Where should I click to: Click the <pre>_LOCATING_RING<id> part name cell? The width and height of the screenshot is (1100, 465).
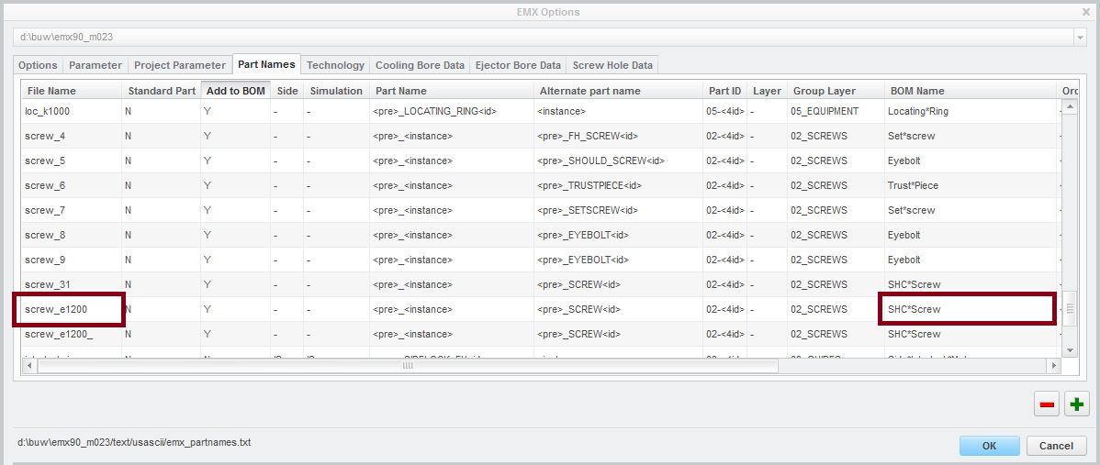coord(452,111)
